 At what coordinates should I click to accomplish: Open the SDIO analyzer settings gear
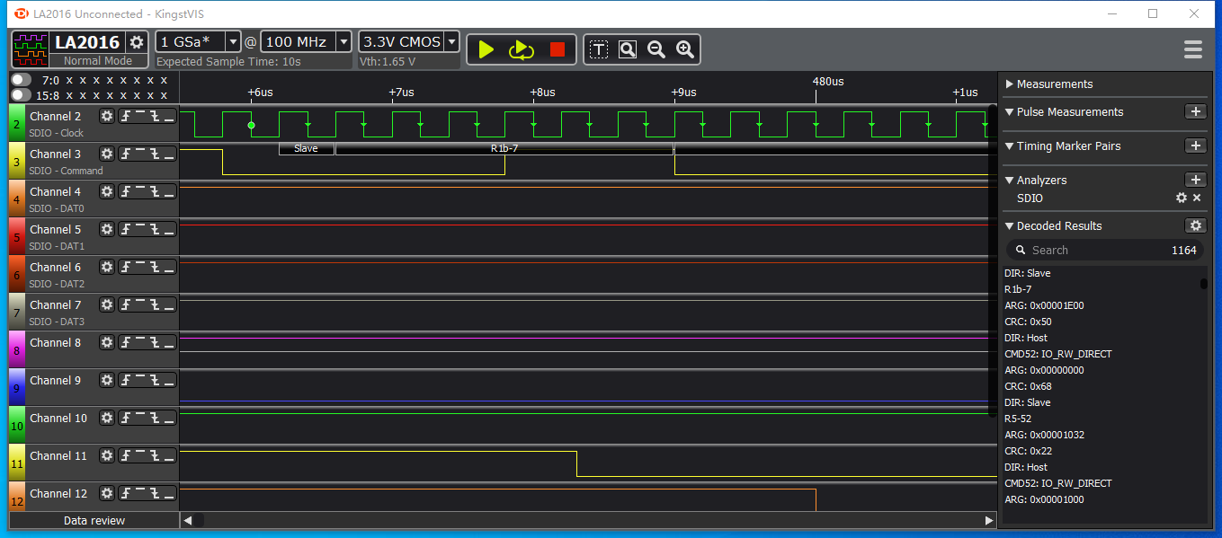tap(1181, 198)
